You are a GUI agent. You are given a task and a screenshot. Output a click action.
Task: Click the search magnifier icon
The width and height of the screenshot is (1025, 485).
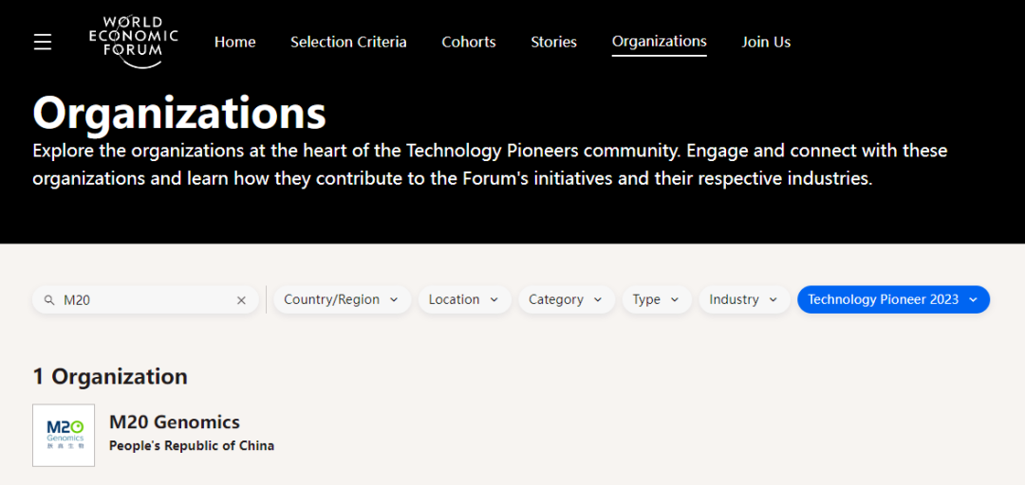[x=49, y=300]
